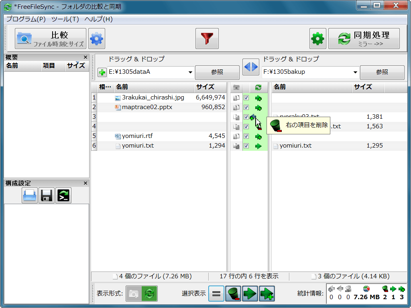
Task: Click sync action icon for 3rakukai_chirashi.jpg
Action: (x=258, y=98)
